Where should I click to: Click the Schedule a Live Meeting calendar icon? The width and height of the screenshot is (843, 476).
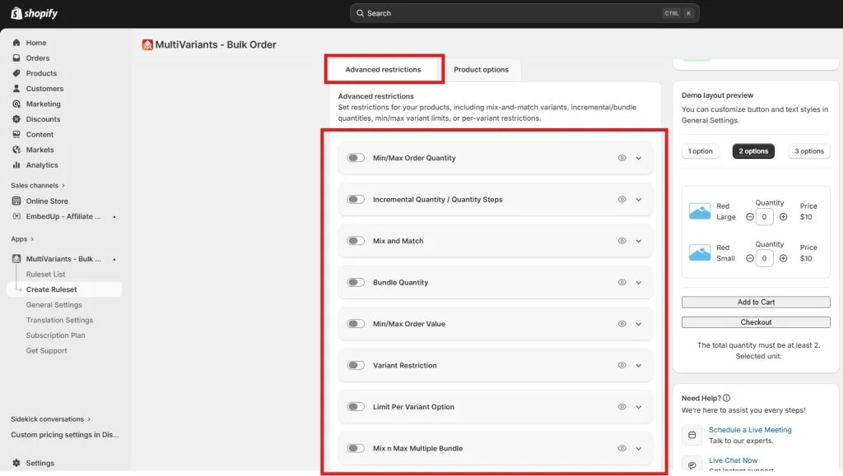692,435
